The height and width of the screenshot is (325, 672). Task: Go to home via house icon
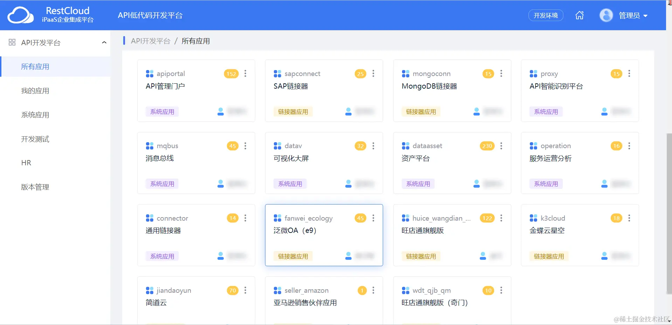point(580,15)
